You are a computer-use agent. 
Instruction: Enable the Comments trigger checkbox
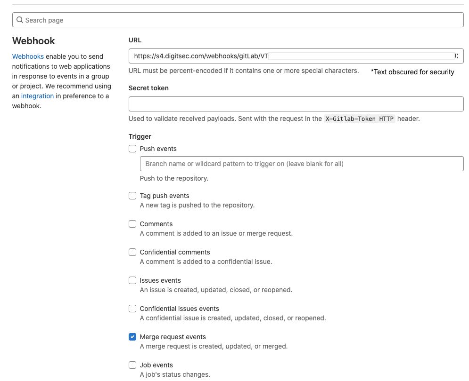132,223
